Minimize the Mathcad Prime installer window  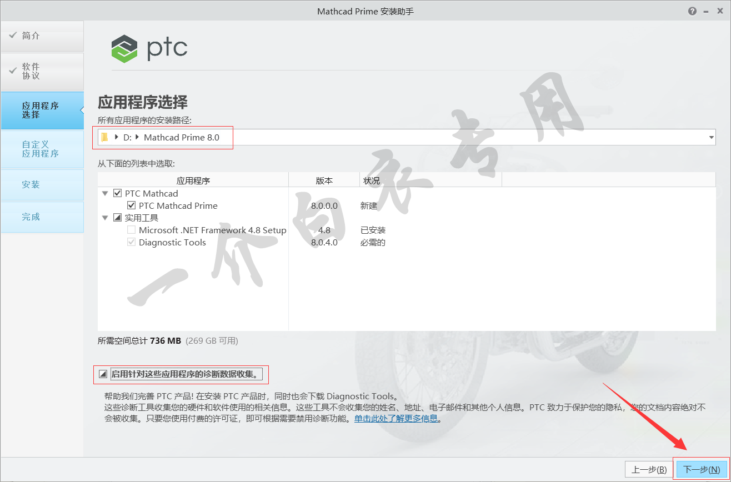click(706, 11)
